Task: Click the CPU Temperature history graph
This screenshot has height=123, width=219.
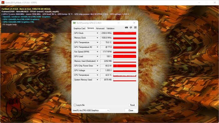Action: point(125,75)
